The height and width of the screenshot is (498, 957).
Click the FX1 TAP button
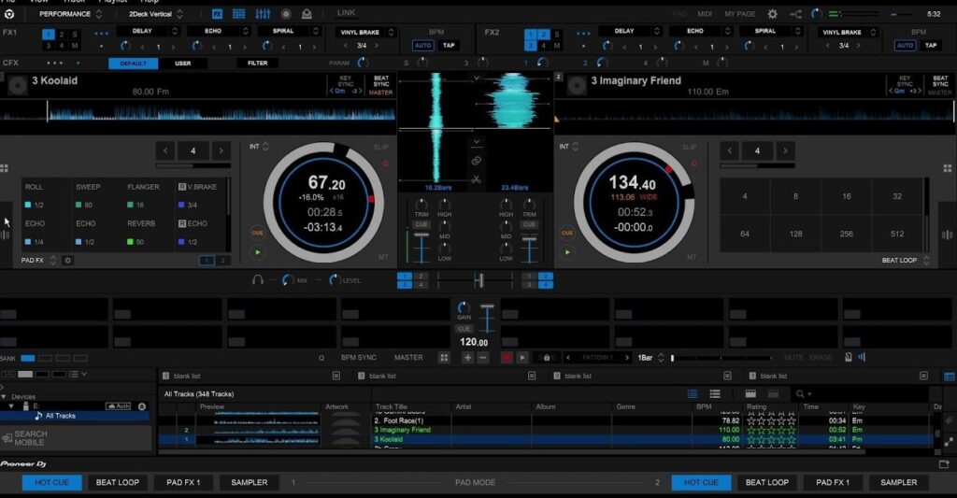[x=449, y=45]
